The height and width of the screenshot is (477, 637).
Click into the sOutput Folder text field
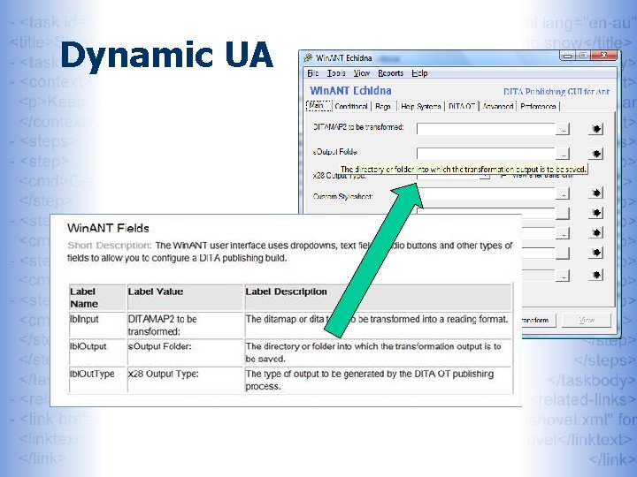(486, 154)
